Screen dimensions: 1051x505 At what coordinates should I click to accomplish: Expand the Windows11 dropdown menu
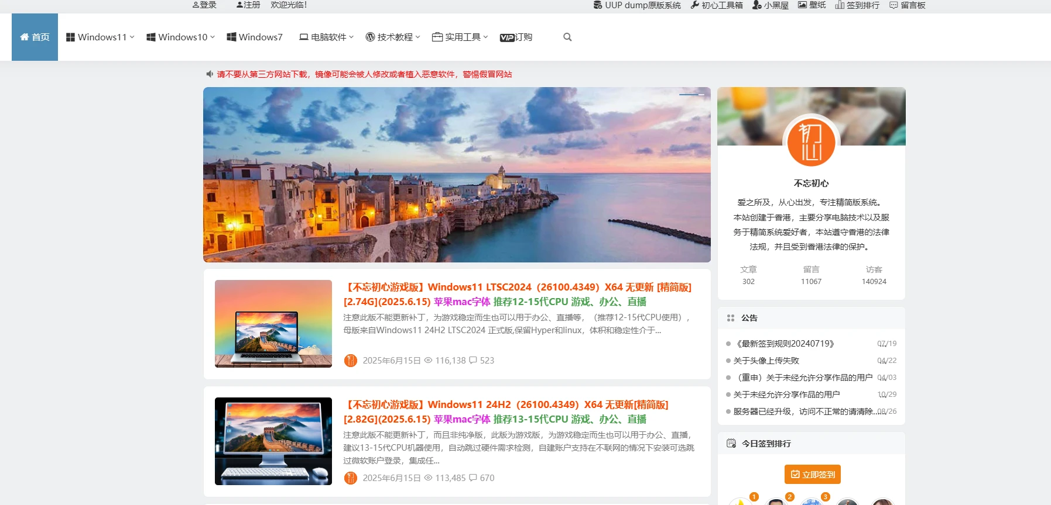100,37
